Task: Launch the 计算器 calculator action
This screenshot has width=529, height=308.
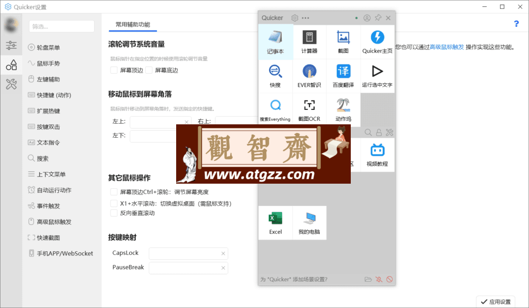Action: 309,42
